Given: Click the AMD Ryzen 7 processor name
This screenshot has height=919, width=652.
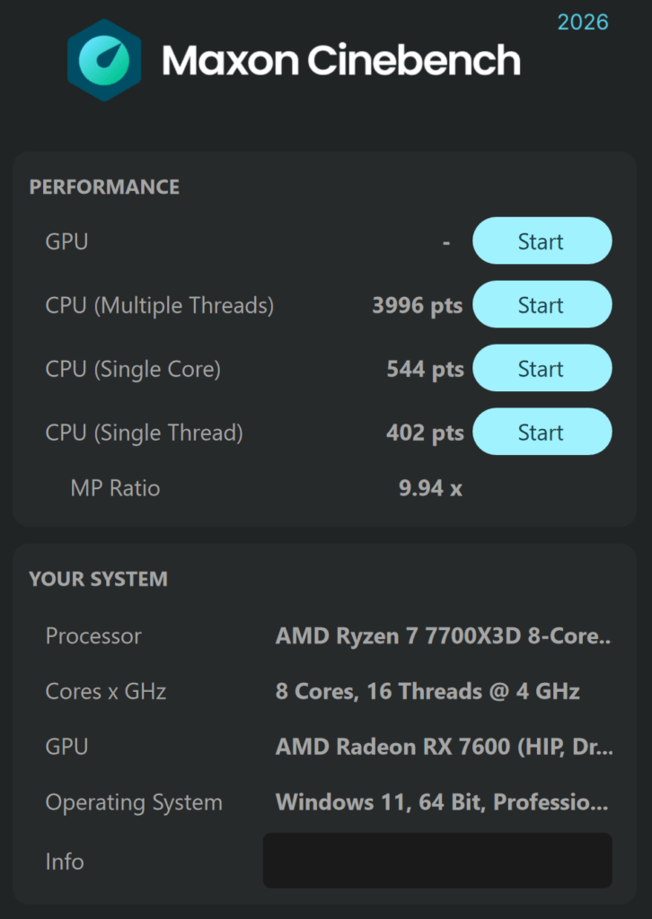Looking at the screenshot, I should click(x=444, y=636).
